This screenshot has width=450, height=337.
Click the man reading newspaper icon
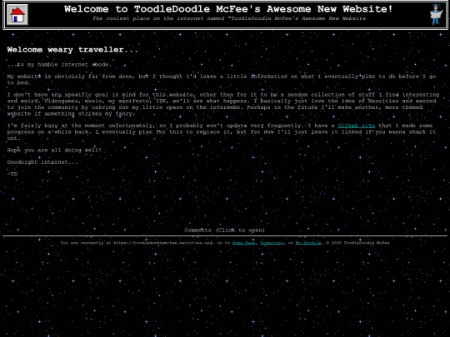click(436, 15)
